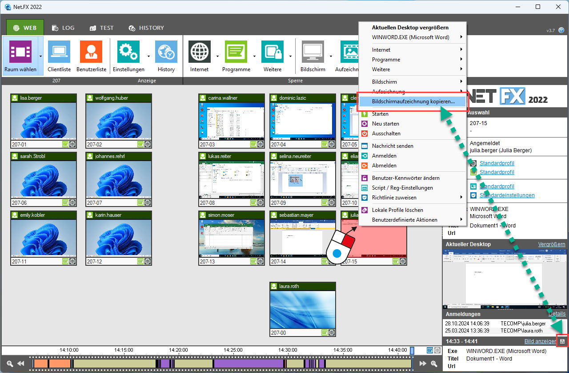Select Lokale Profile löschen menu entry
This screenshot has width=569, height=373.
[x=412, y=210]
